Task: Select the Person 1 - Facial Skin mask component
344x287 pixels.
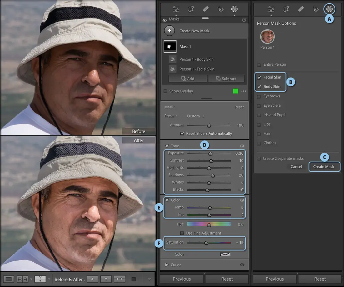Action: click(x=197, y=69)
